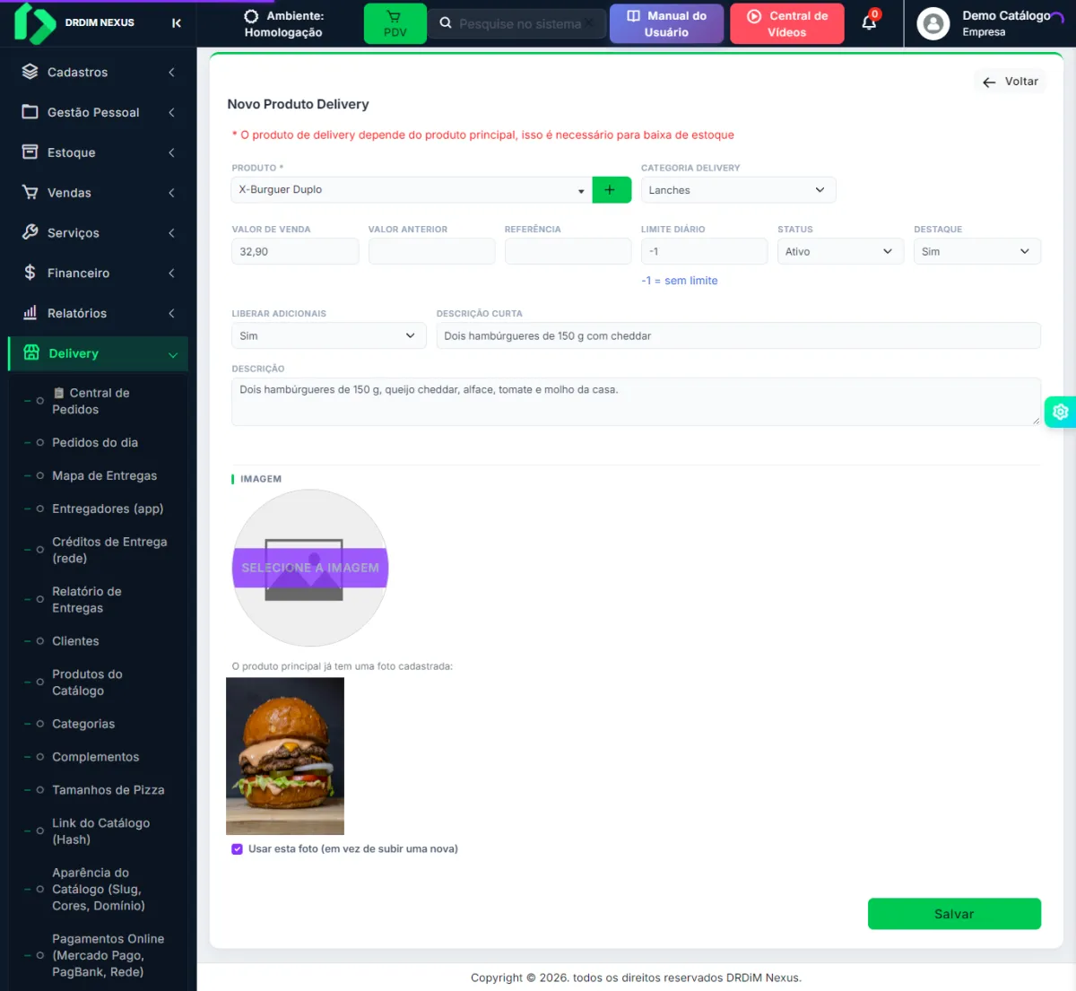Click the Relatórios bar chart icon
This screenshot has height=991, width=1076.
[30, 312]
